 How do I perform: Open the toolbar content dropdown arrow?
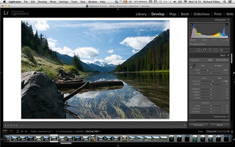point(184,125)
